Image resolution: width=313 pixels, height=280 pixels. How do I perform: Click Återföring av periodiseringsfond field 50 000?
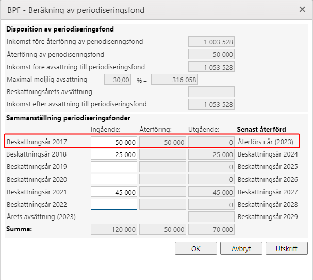coord(211,54)
